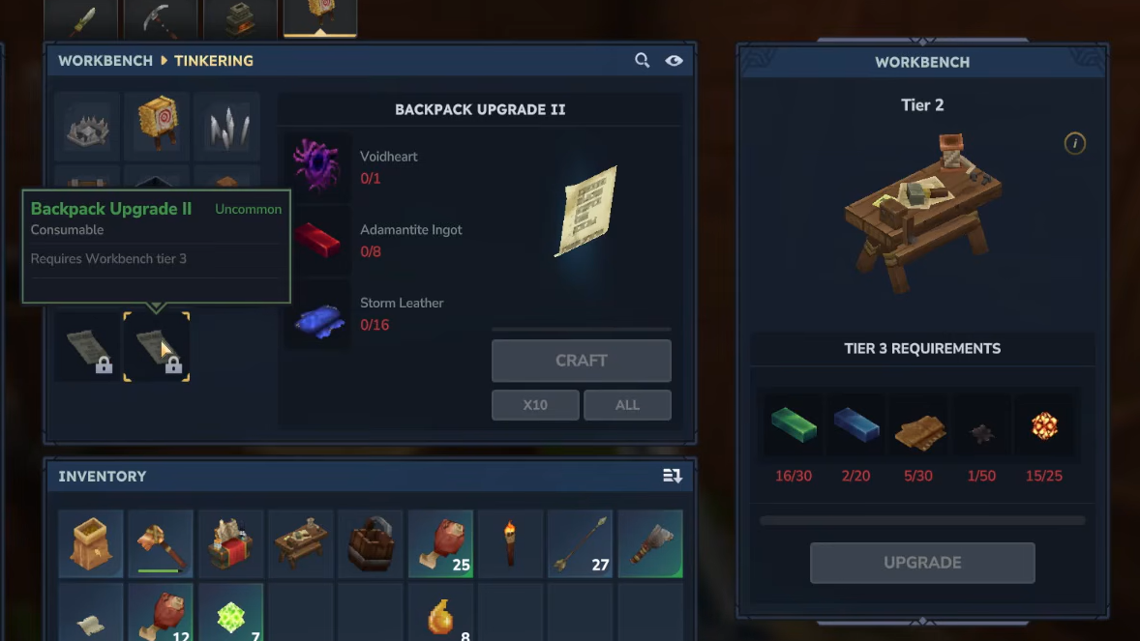1140x641 pixels.
Task: Click the X10 craft quantity button
Action: 535,405
